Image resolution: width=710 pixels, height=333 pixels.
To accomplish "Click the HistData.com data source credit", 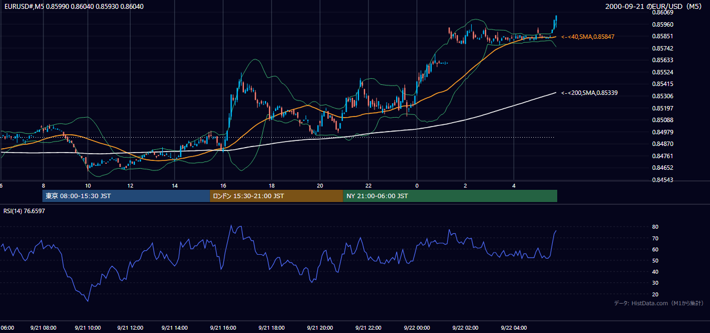I will click(x=659, y=303).
